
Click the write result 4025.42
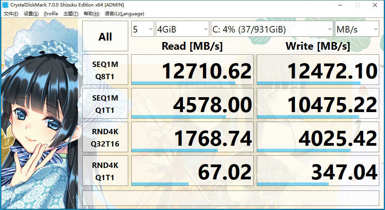click(318, 137)
